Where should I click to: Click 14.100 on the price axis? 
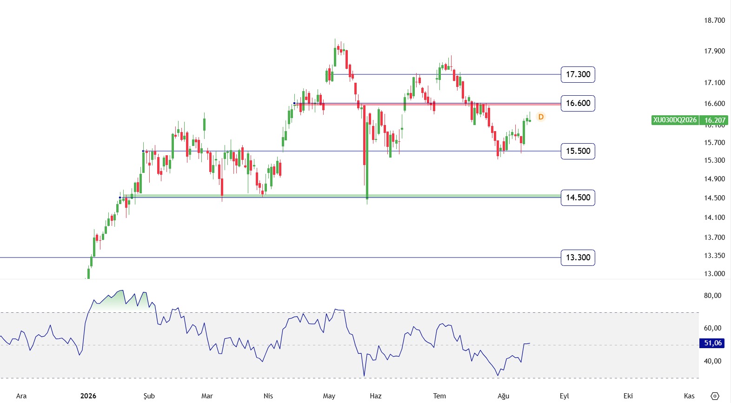[x=714, y=218]
